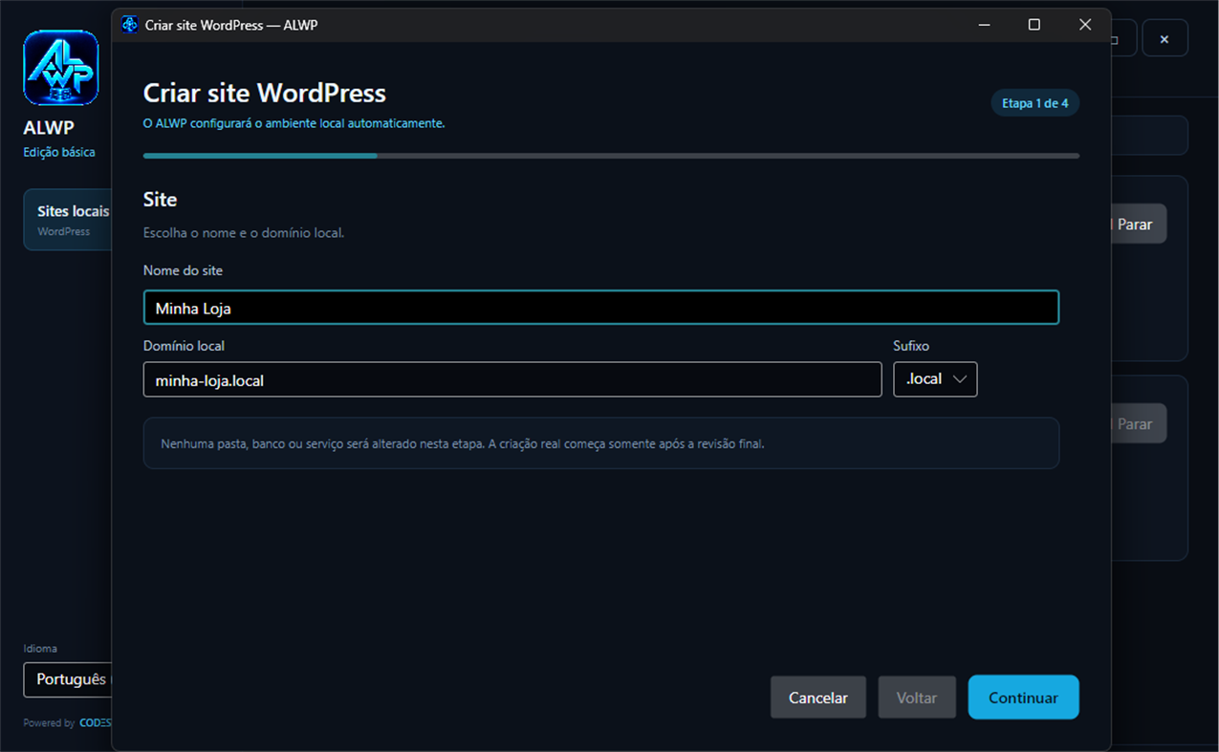This screenshot has width=1219, height=752.
Task: Click the Nenhuma pasta, banco ou serviço notice
Action: pyautogui.click(x=601, y=443)
